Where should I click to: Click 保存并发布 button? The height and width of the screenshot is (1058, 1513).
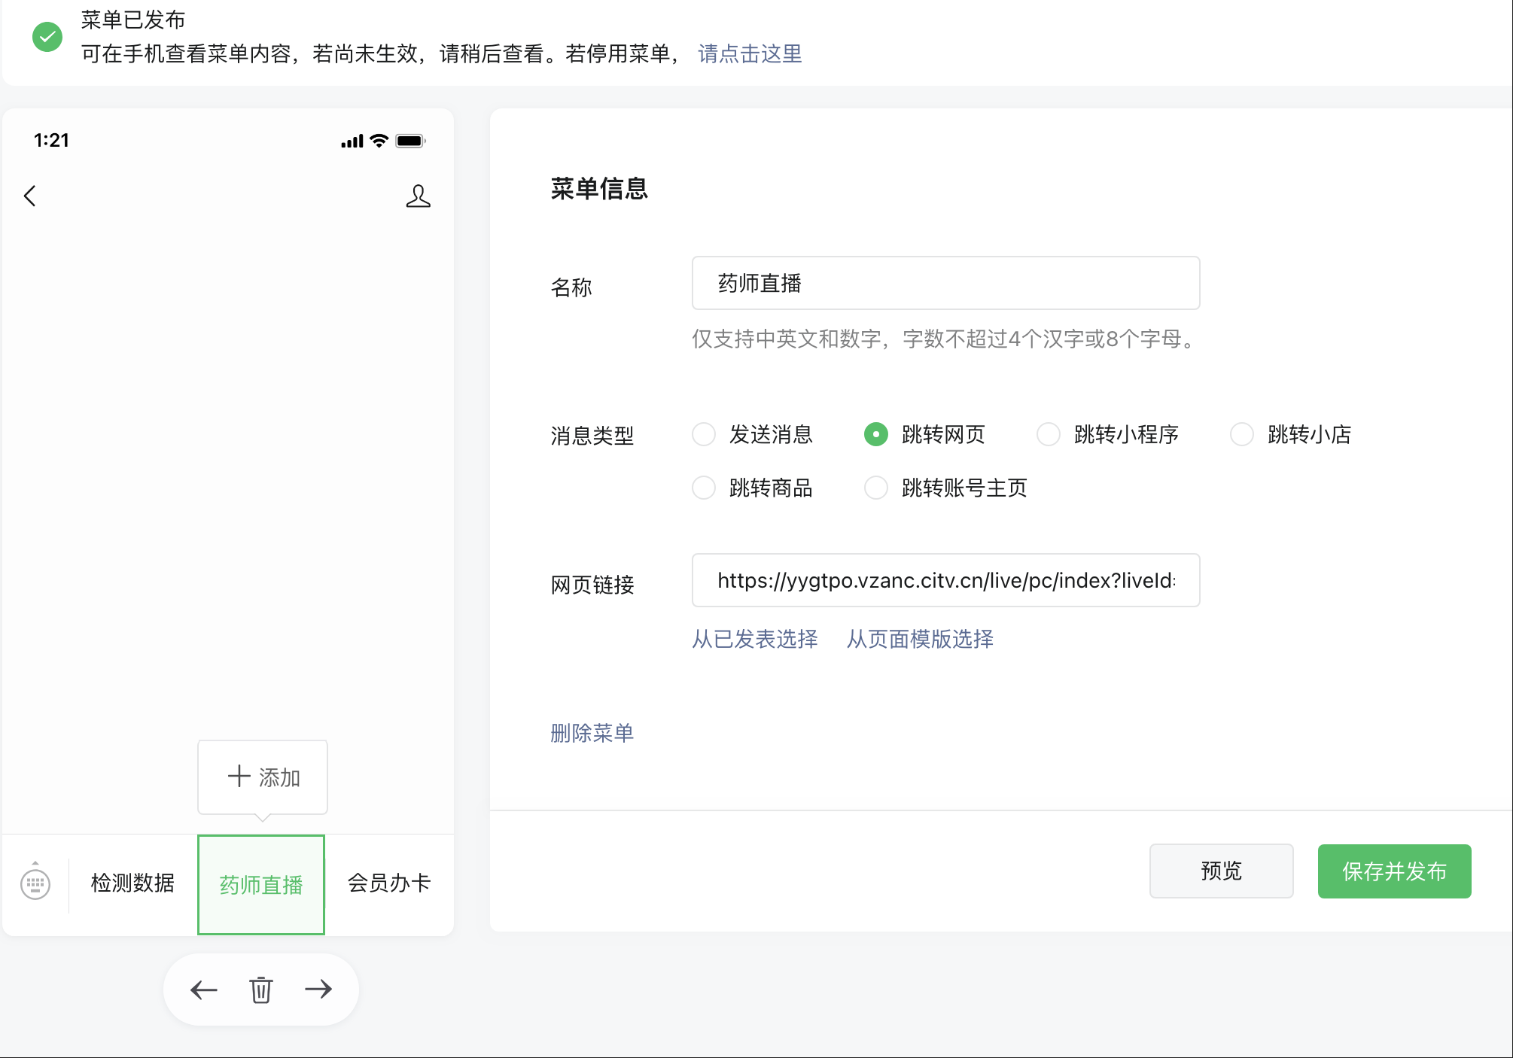pyautogui.click(x=1394, y=871)
